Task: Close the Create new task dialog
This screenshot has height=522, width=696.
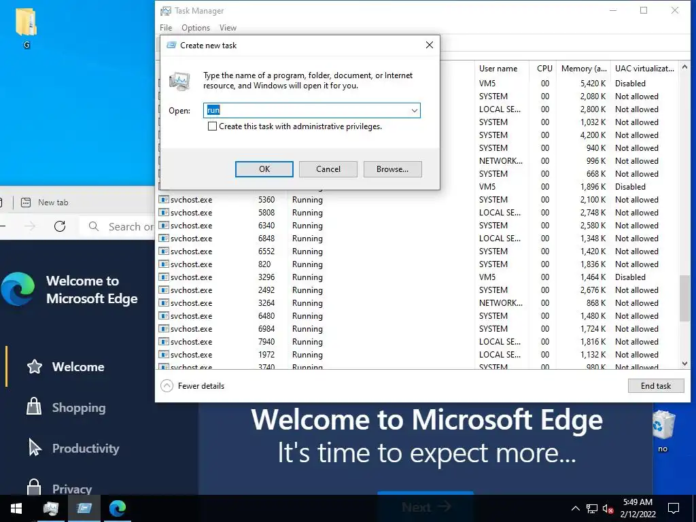Action: [430, 45]
